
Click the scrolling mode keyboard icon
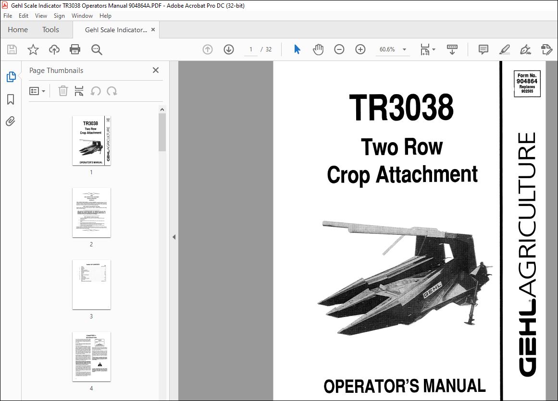click(x=452, y=49)
